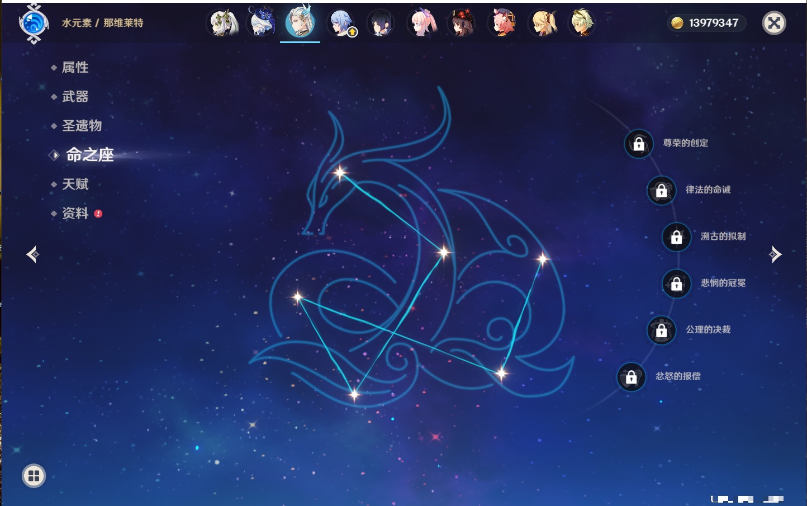Select Diona's pink-haired cat-eared avatar
Viewport: 807px width, 506px height.
click(502, 23)
